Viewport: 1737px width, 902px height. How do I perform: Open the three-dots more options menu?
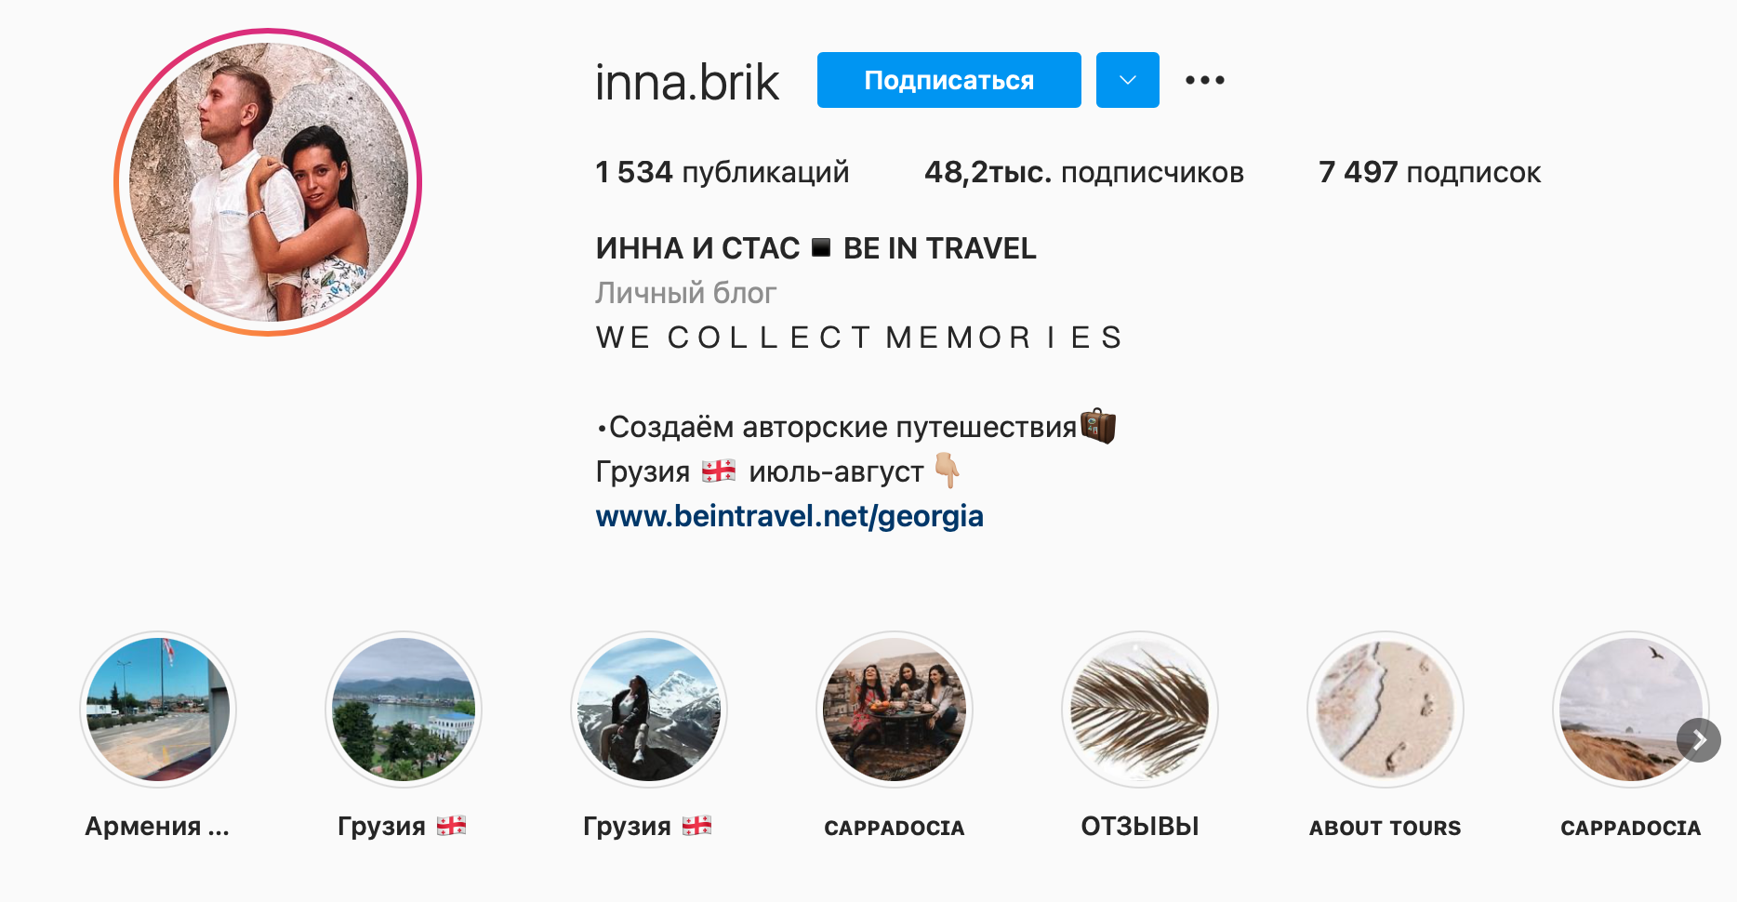[x=1205, y=80]
